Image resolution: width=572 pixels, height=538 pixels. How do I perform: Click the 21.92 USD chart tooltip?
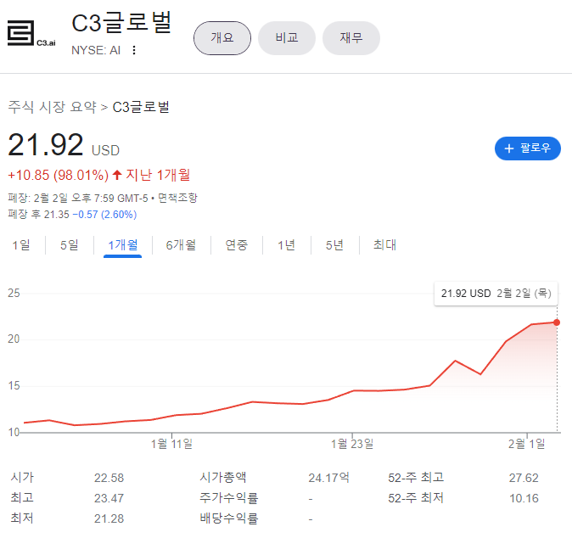point(496,294)
